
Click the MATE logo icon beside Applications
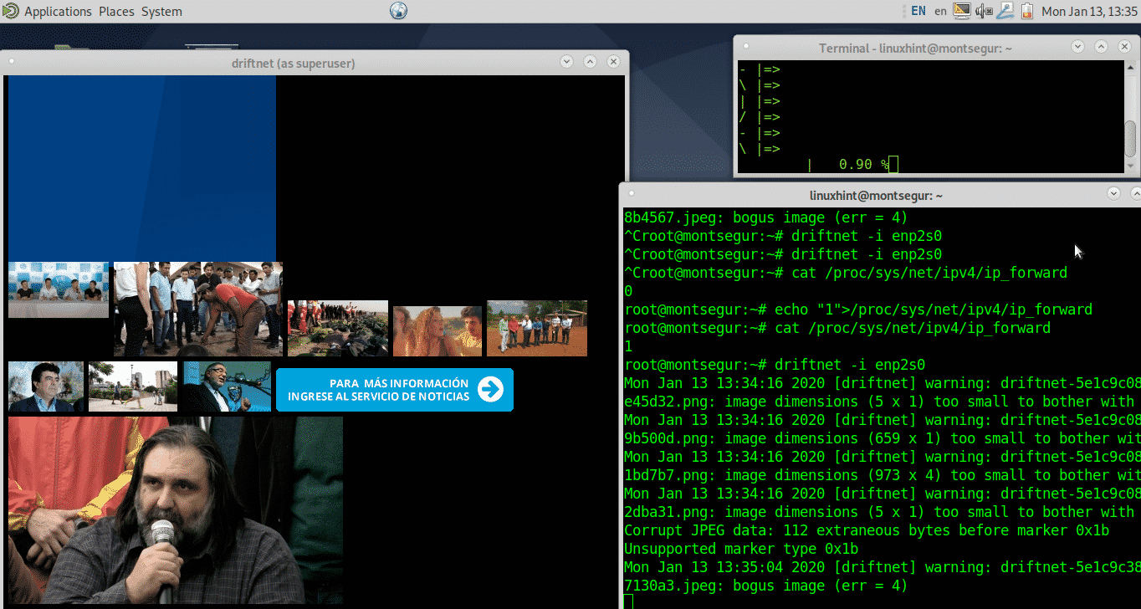[11, 11]
